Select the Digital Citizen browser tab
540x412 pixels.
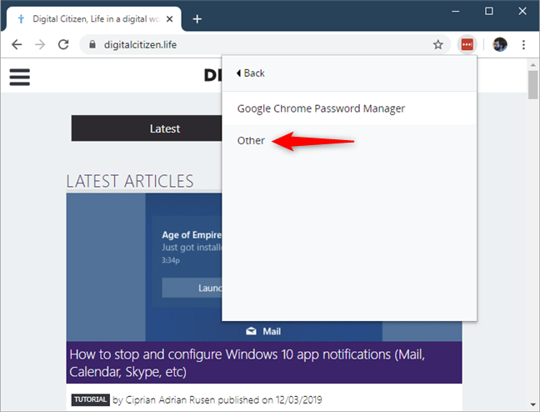(94, 19)
